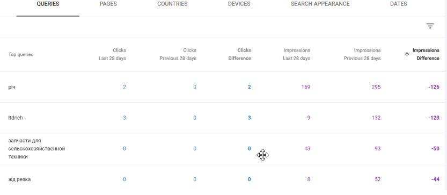Click the -126 impressions difference value
Screen dimensions: 447x195
pyautogui.click(x=434, y=87)
